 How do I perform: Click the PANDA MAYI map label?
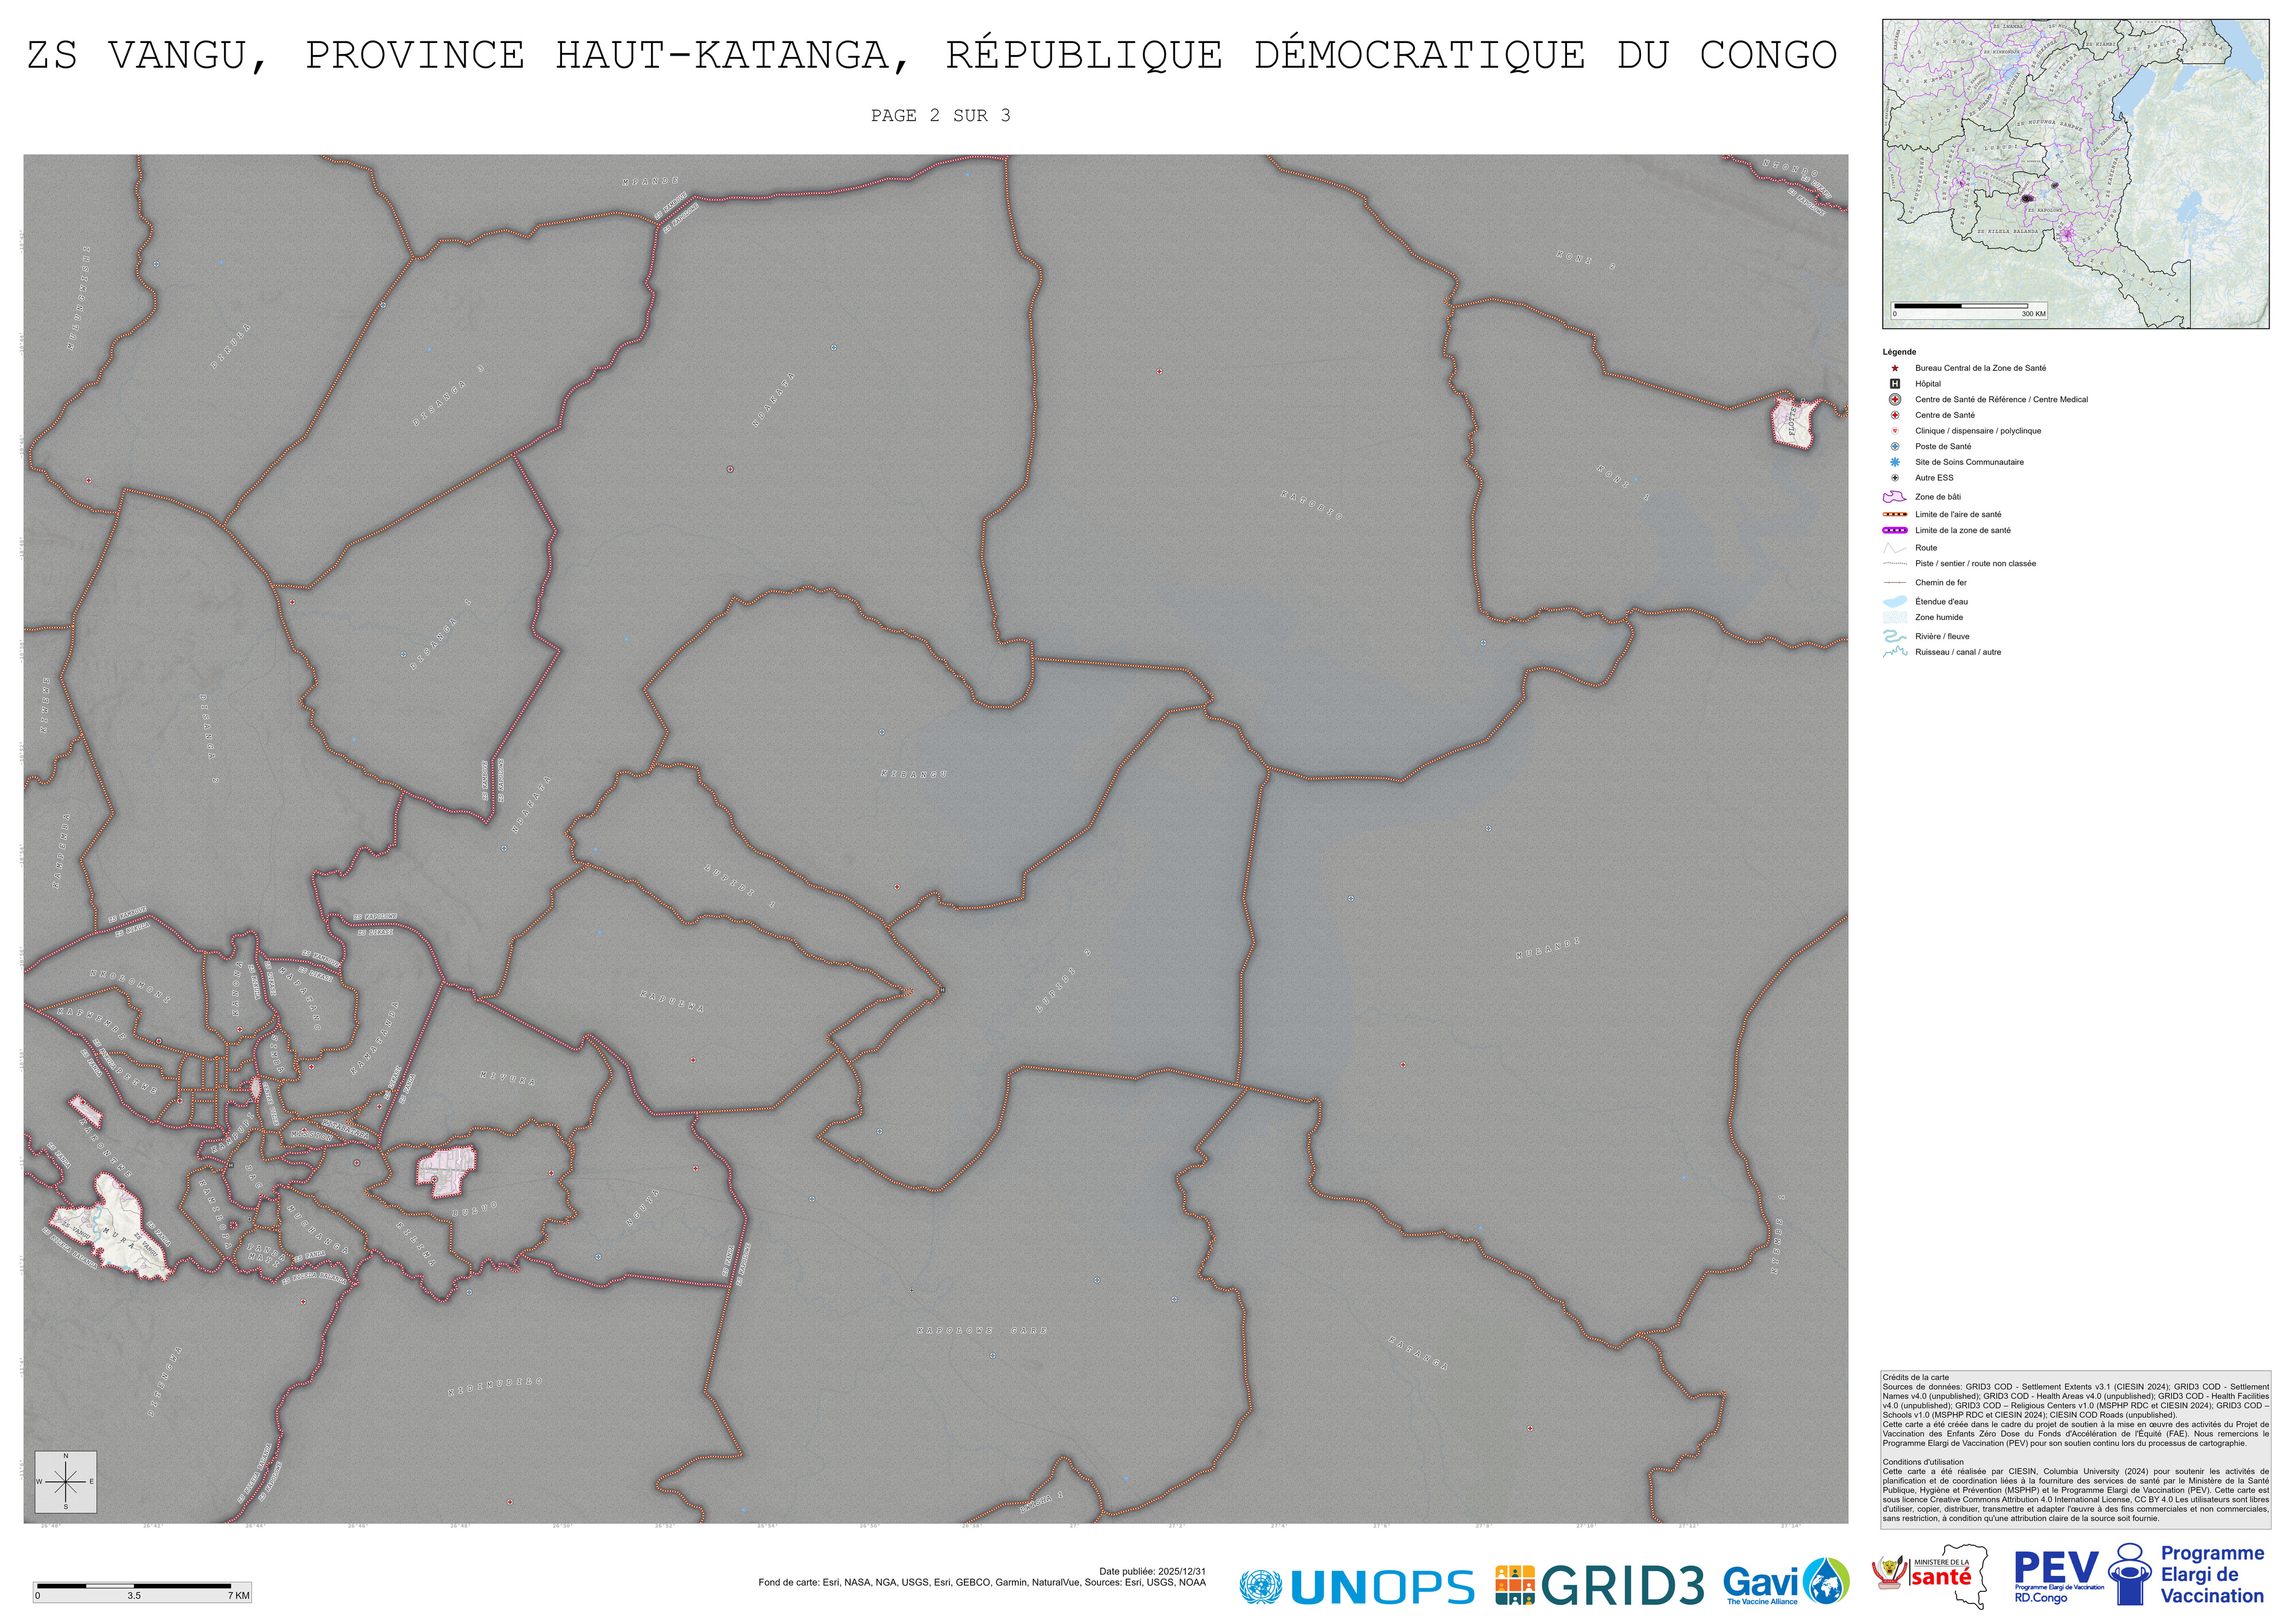point(266,1255)
